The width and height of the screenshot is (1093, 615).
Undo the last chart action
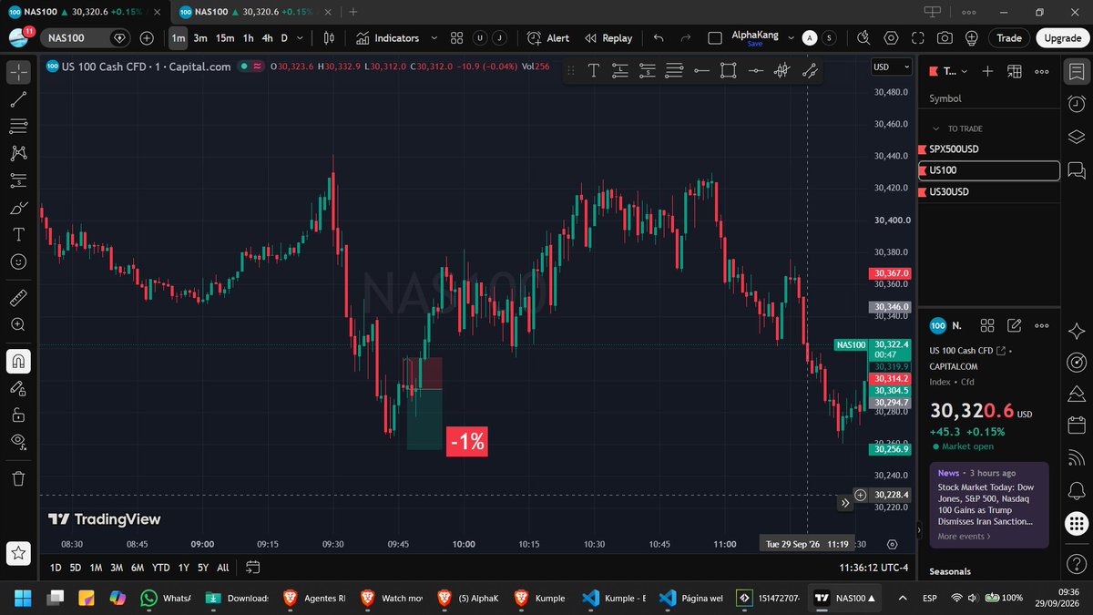pyautogui.click(x=659, y=38)
